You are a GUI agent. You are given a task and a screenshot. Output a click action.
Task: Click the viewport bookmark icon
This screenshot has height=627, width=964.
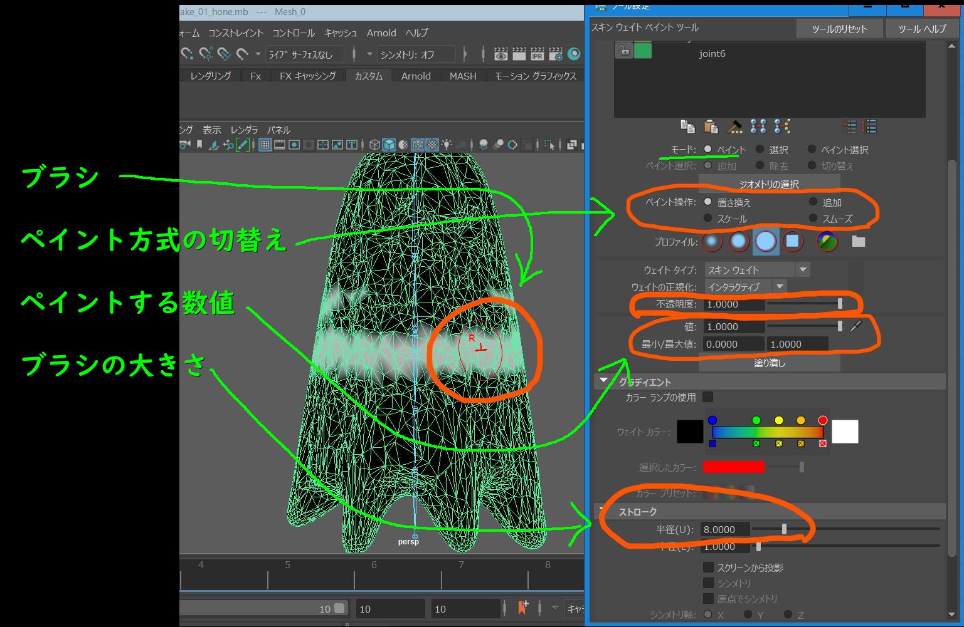tap(199, 145)
